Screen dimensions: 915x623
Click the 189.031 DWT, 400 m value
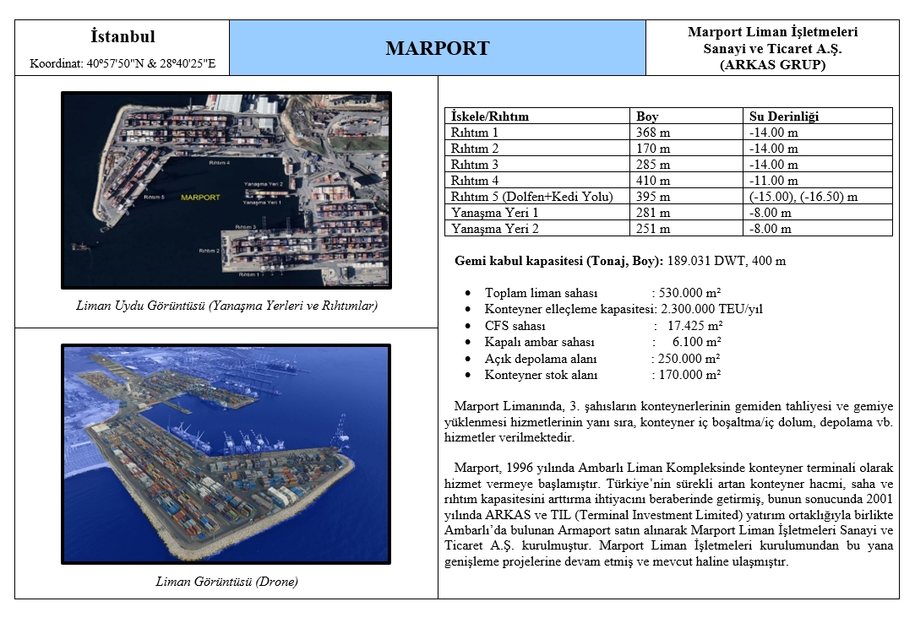point(727,261)
